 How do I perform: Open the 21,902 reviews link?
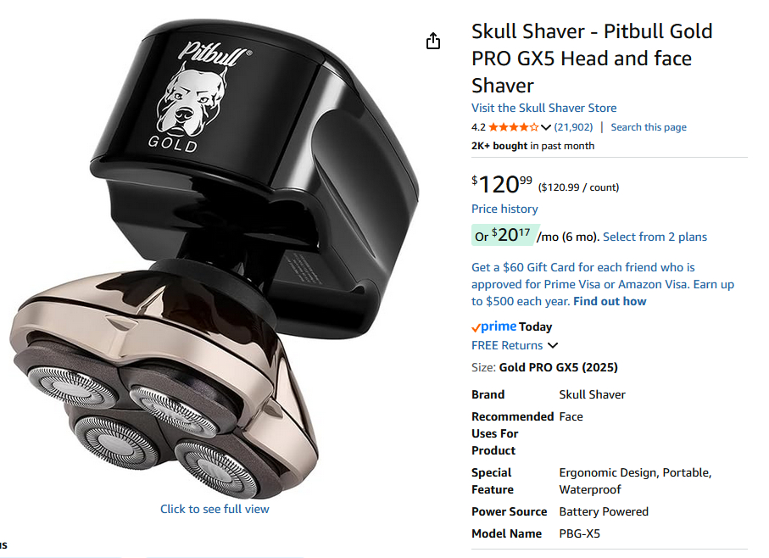[x=573, y=127]
